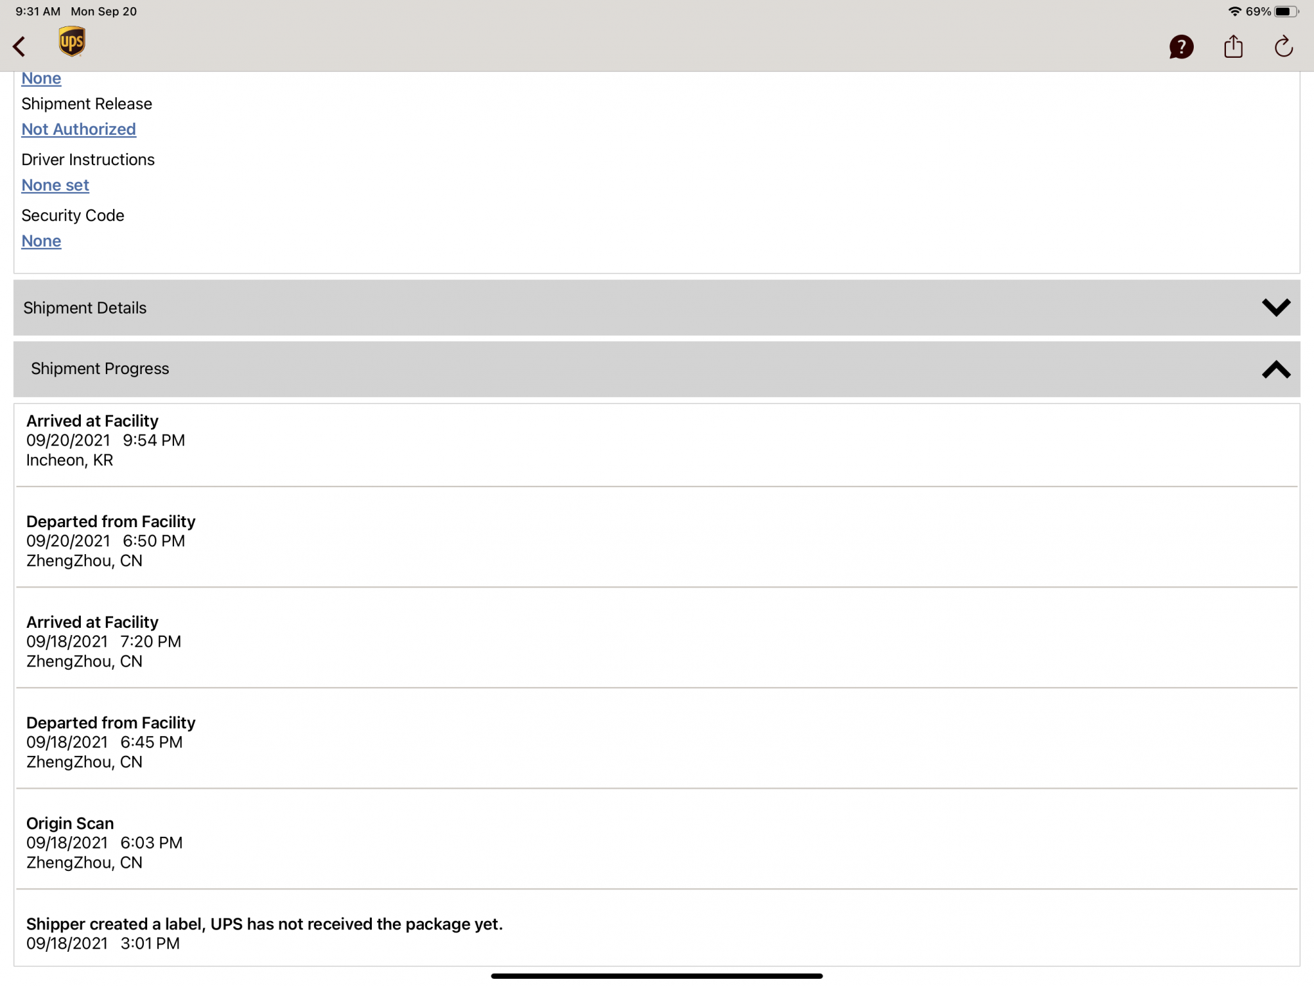
Task: Collapse the Shipment Progress chevron
Action: (x=1276, y=369)
